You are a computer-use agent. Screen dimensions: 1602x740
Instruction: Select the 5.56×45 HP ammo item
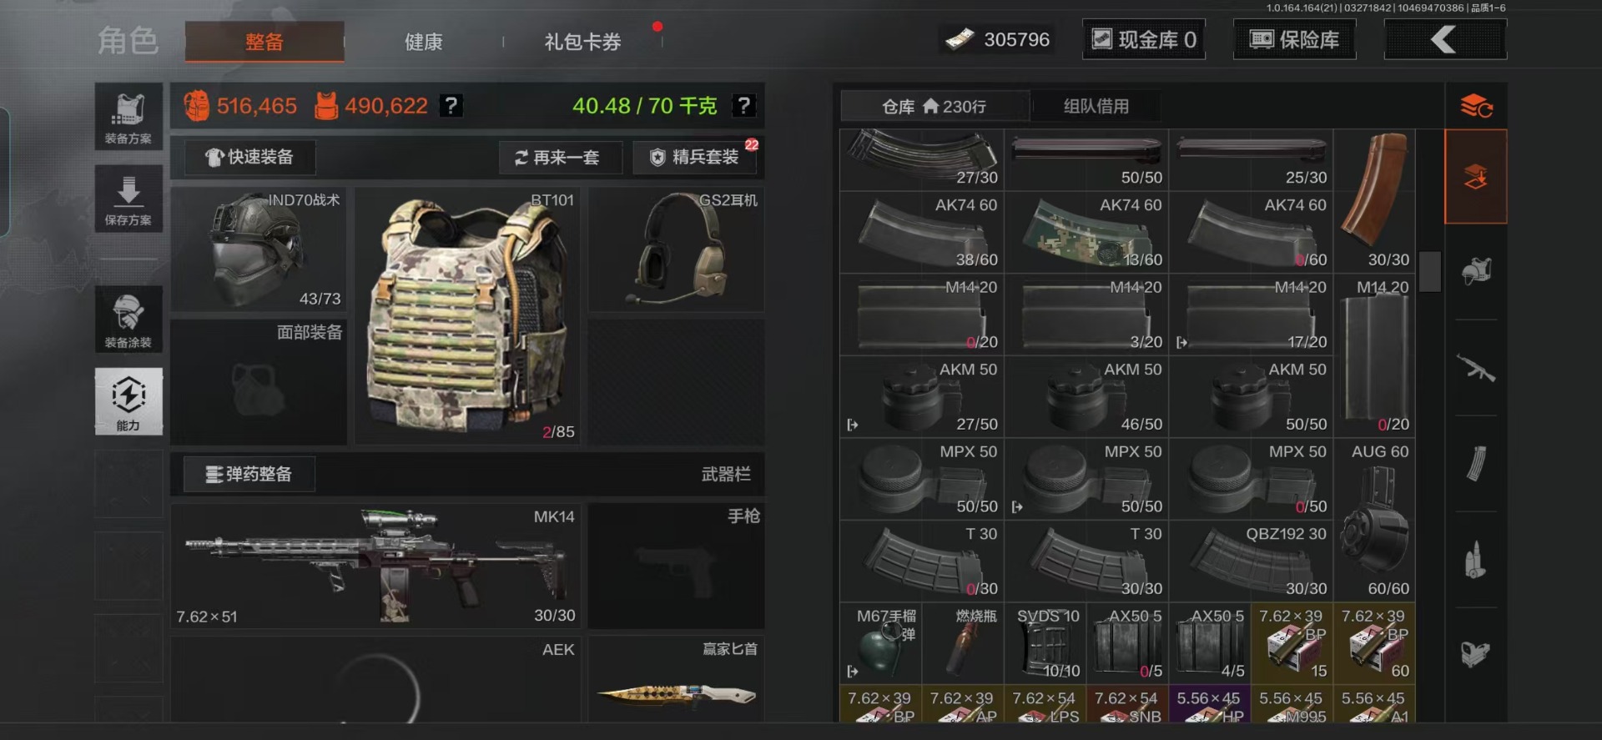click(1210, 704)
